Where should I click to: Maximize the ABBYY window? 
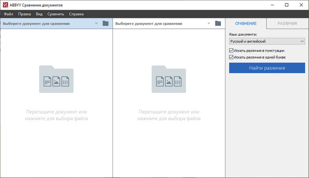[286, 5]
